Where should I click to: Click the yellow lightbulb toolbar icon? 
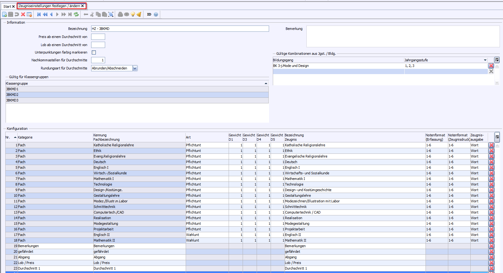click(133, 14)
